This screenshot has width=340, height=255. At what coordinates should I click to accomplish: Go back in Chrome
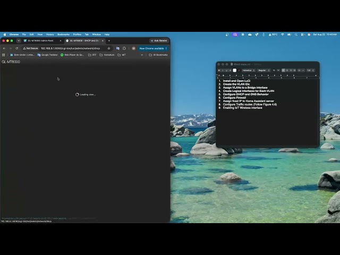point(4,48)
